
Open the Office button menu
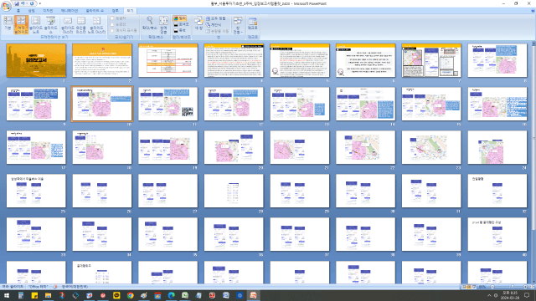(x=6, y=6)
